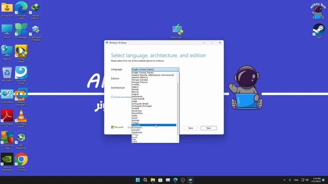The width and height of the screenshot is (328, 184).
Task: Open the This PC desktop icon
Action: tap(7, 31)
